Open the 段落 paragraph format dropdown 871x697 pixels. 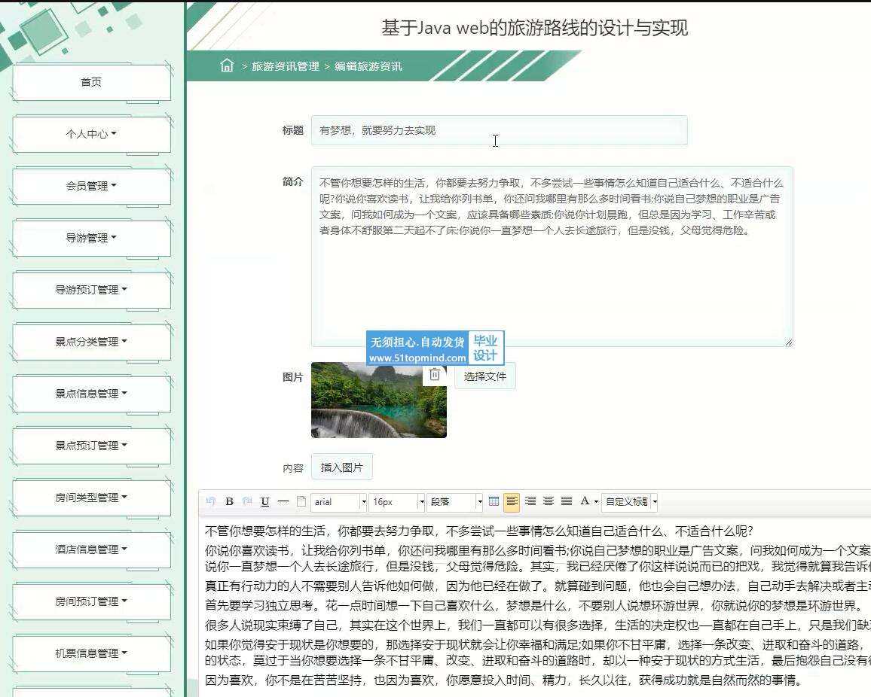pos(455,501)
